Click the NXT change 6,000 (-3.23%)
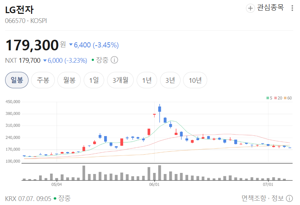This screenshot has height=205, width=300. coord(65,61)
